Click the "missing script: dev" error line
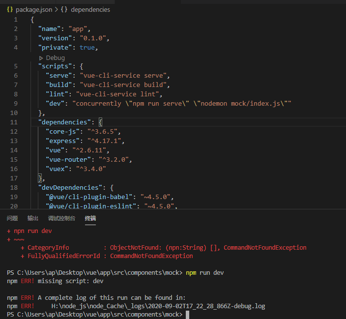346x319 pixels. [55, 281]
